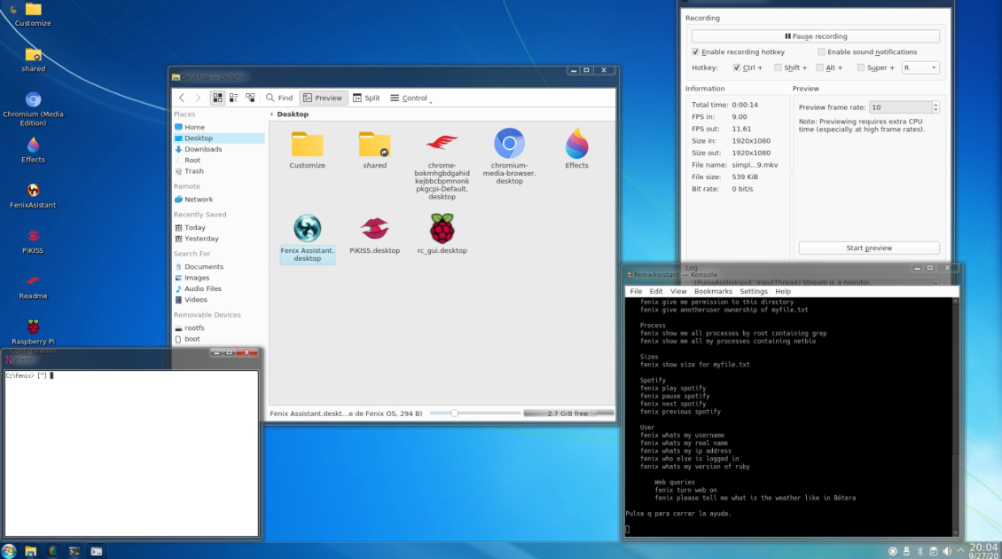Click the Start preview button
Image resolution: width=1002 pixels, height=559 pixels.
(x=868, y=248)
